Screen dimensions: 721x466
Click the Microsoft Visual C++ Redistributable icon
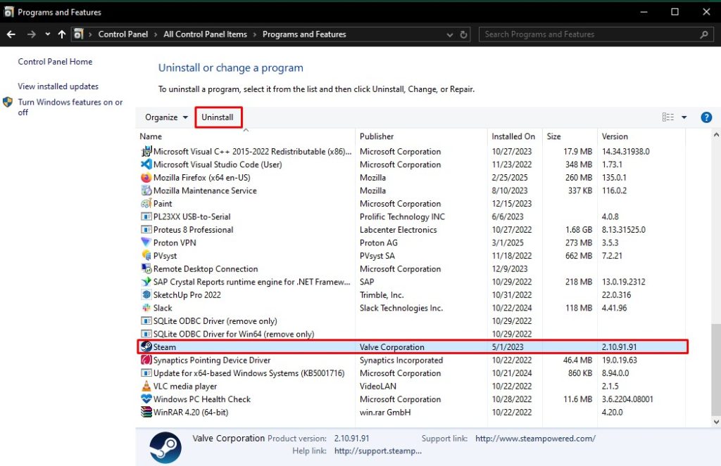146,151
